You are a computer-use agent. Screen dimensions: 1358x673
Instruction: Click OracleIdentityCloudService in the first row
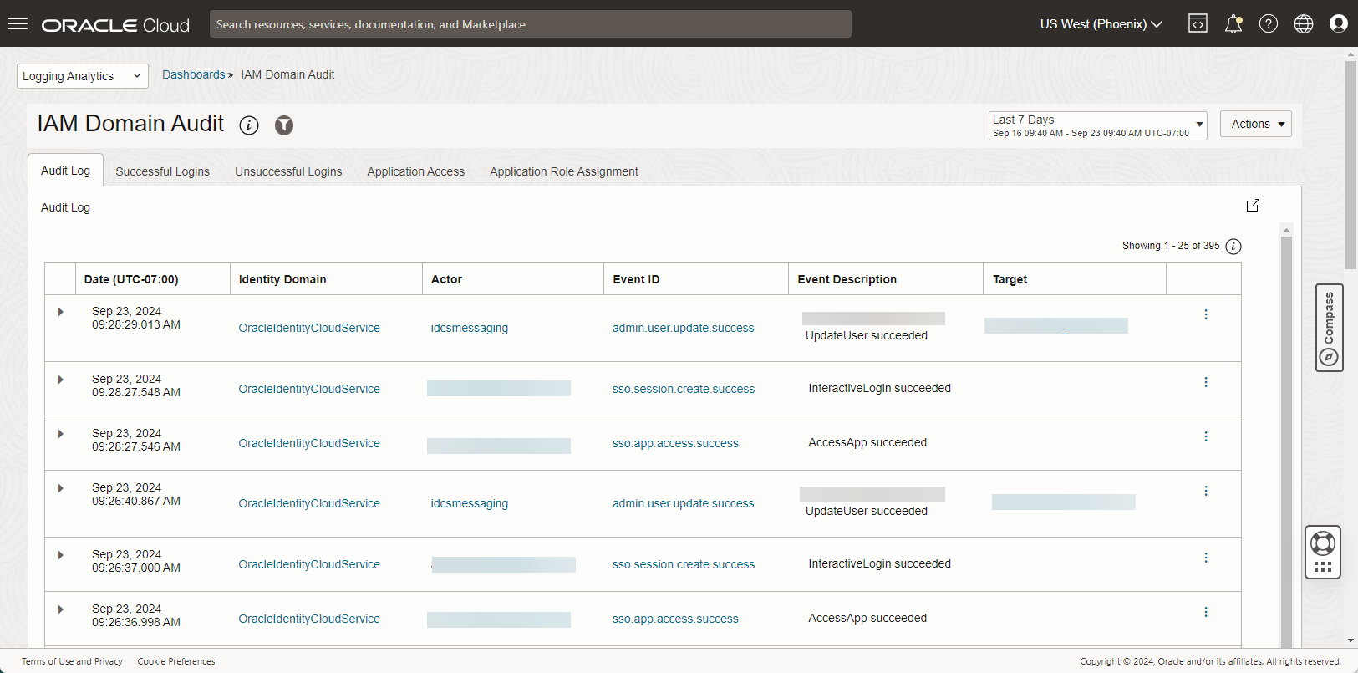tap(309, 328)
